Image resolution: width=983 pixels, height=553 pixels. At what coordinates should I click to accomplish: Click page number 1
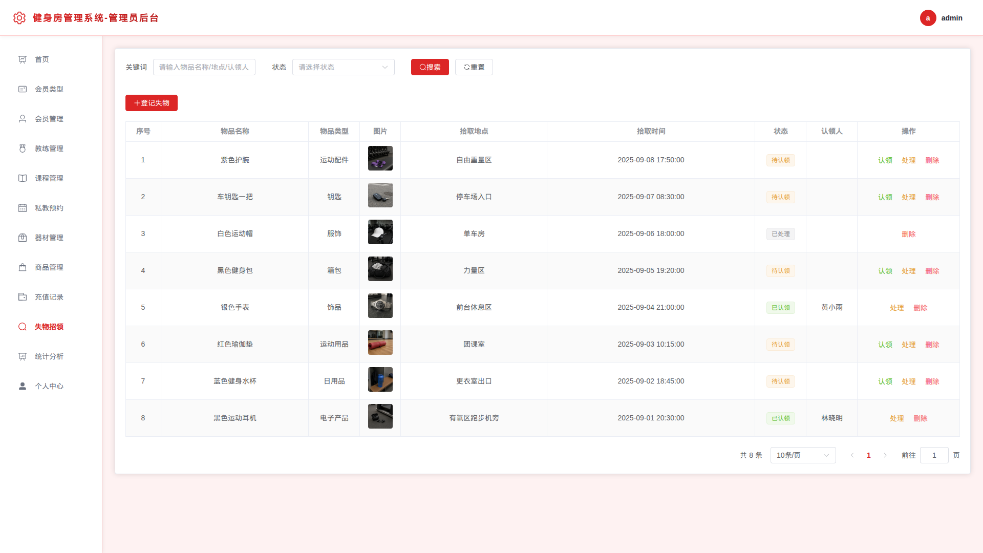pyautogui.click(x=868, y=455)
